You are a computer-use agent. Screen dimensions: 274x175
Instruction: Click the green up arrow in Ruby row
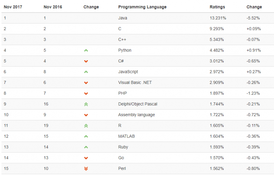click(86, 147)
